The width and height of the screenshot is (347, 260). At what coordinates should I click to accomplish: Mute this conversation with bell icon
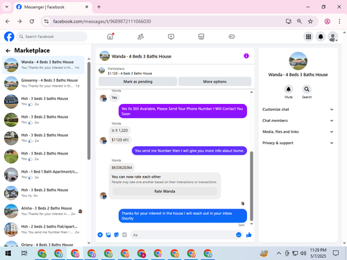(x=289, y=89)
